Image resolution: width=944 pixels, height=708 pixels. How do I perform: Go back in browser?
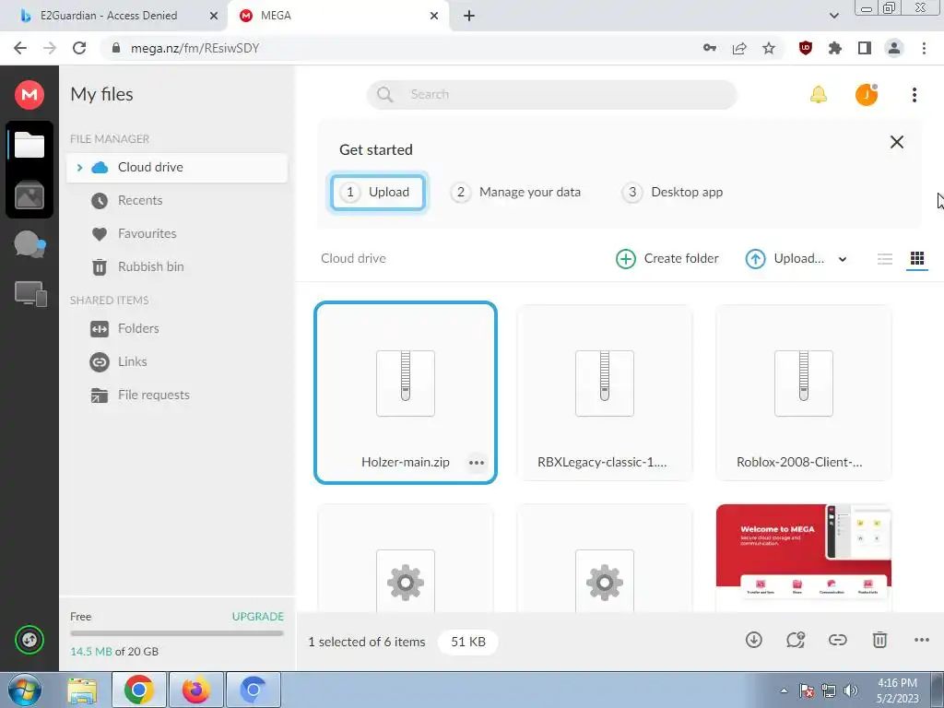20,48
